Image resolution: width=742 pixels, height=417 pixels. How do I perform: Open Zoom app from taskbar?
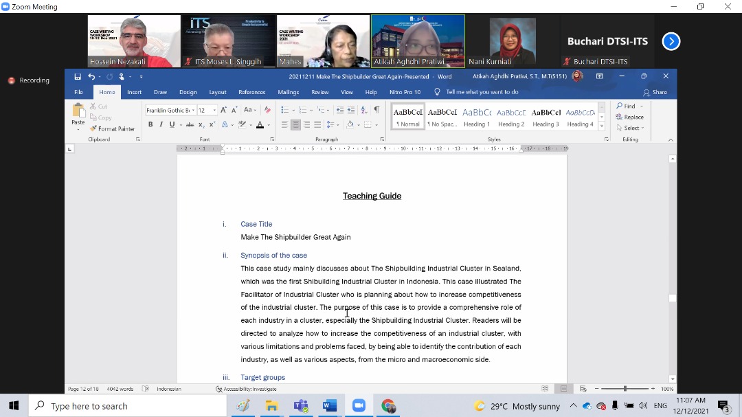pyautogui.click(x=359, y=405)
